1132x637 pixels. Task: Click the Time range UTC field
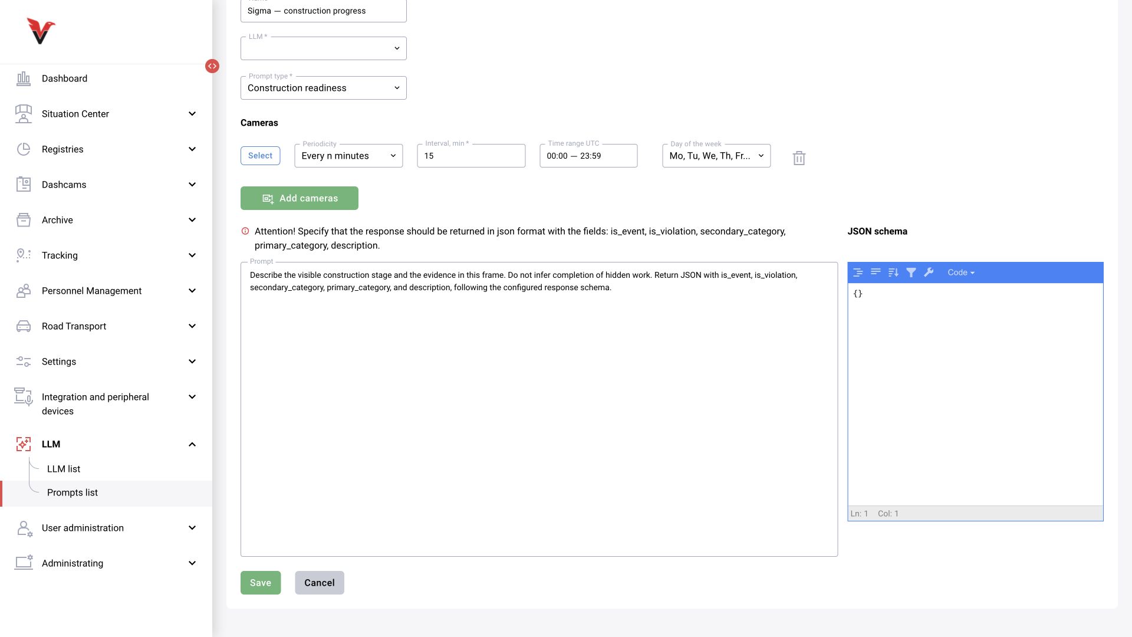point(588,156)
